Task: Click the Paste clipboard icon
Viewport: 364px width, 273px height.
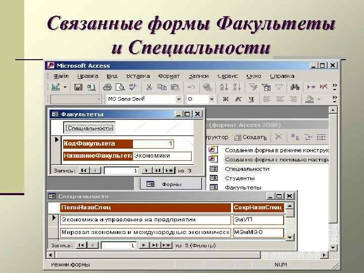Action: (x=175, y=87)
